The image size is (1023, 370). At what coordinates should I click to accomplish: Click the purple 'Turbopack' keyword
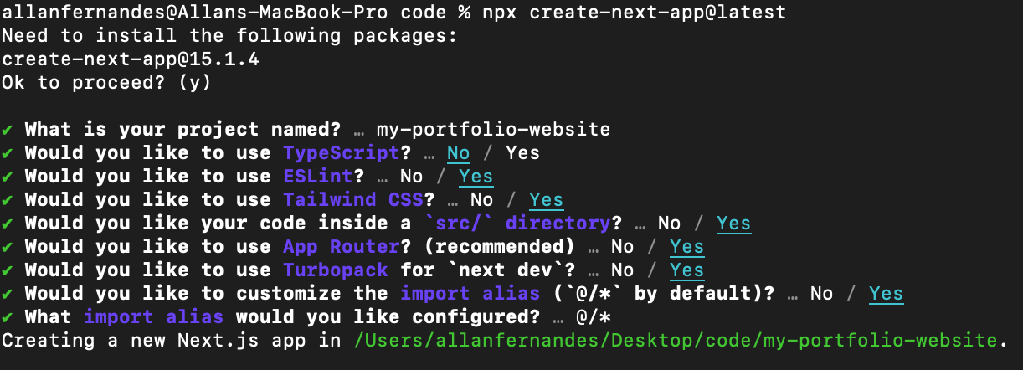pyautogui.click(x=336, y=270)
